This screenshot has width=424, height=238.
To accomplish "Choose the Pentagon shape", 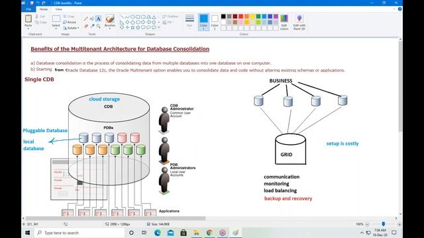I will (x=132, y=22).
